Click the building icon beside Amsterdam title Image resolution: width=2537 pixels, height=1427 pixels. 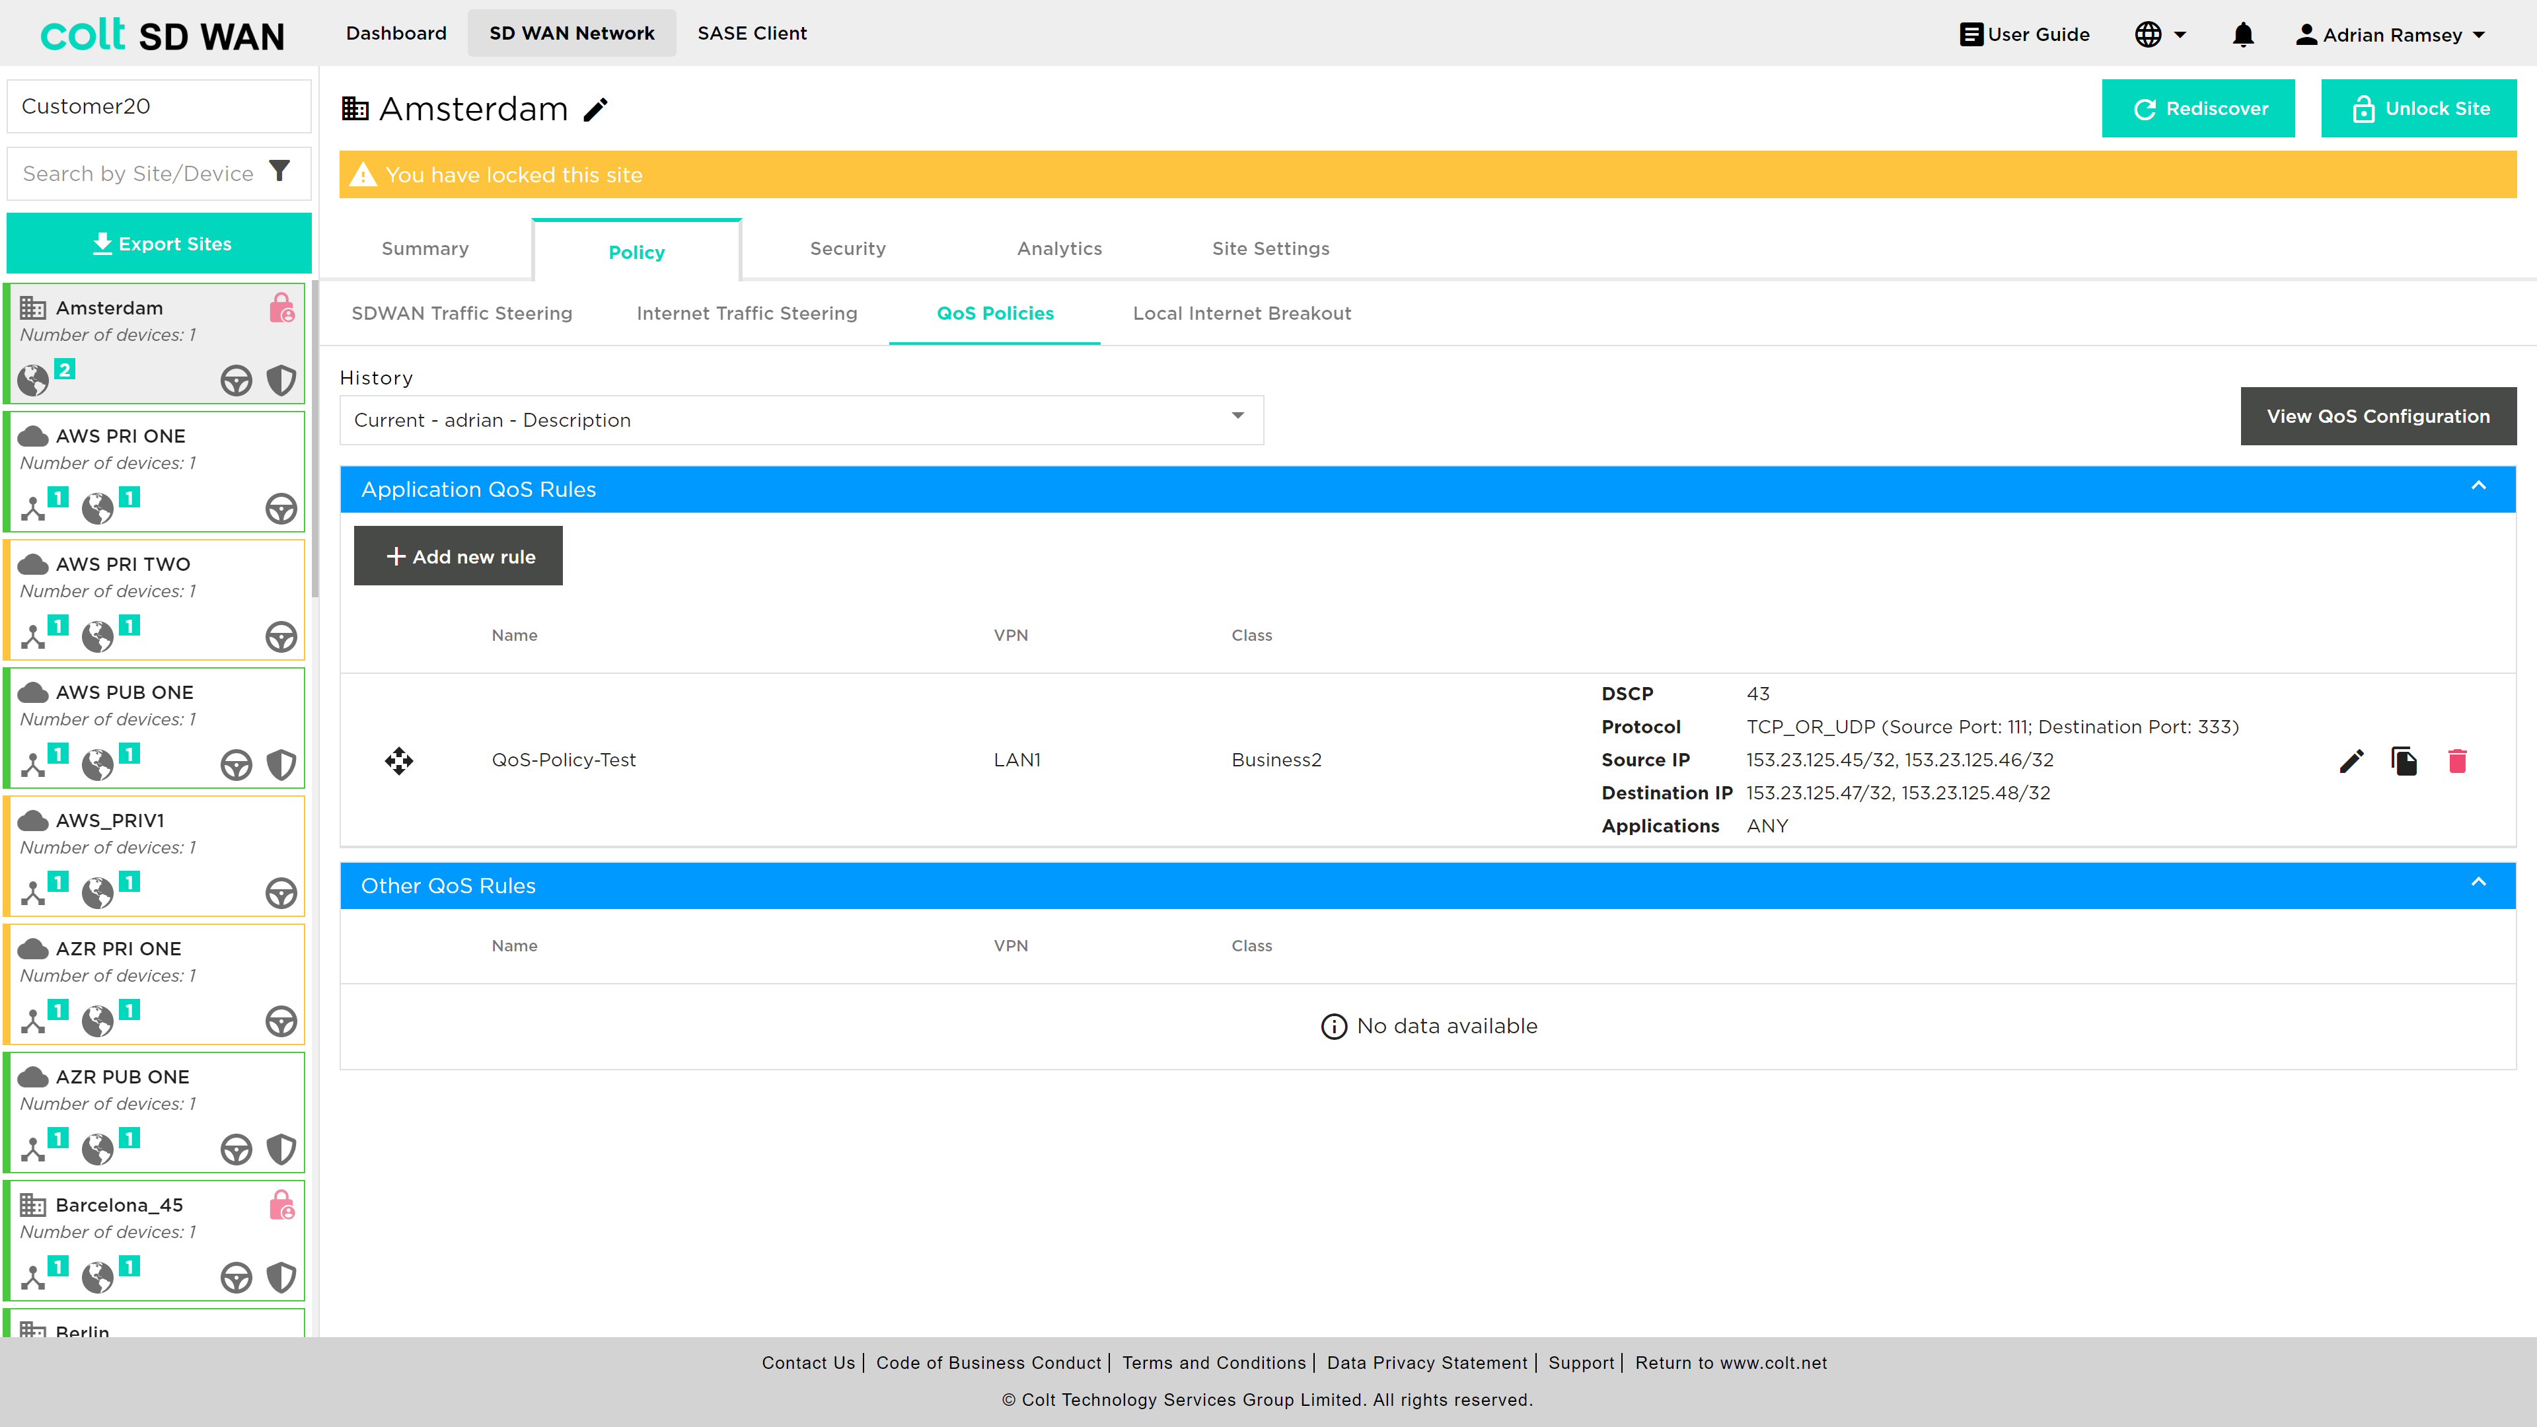355,108
